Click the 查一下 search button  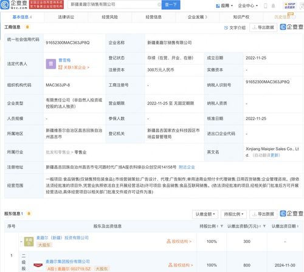click(x=171, y=5)
